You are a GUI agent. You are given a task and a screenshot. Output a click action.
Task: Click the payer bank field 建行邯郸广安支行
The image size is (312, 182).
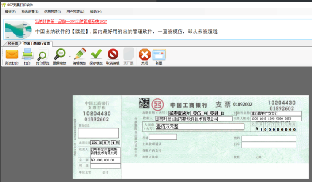pyautogui.click(x=276, y=113)
